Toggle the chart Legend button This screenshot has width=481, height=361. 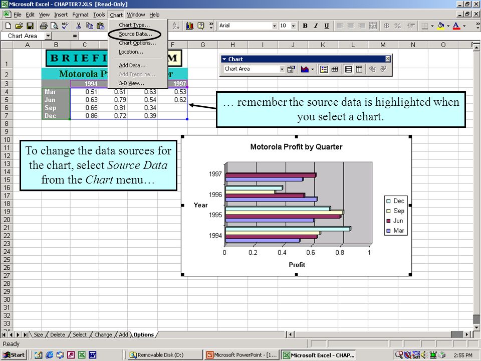[x=324, y=69]
